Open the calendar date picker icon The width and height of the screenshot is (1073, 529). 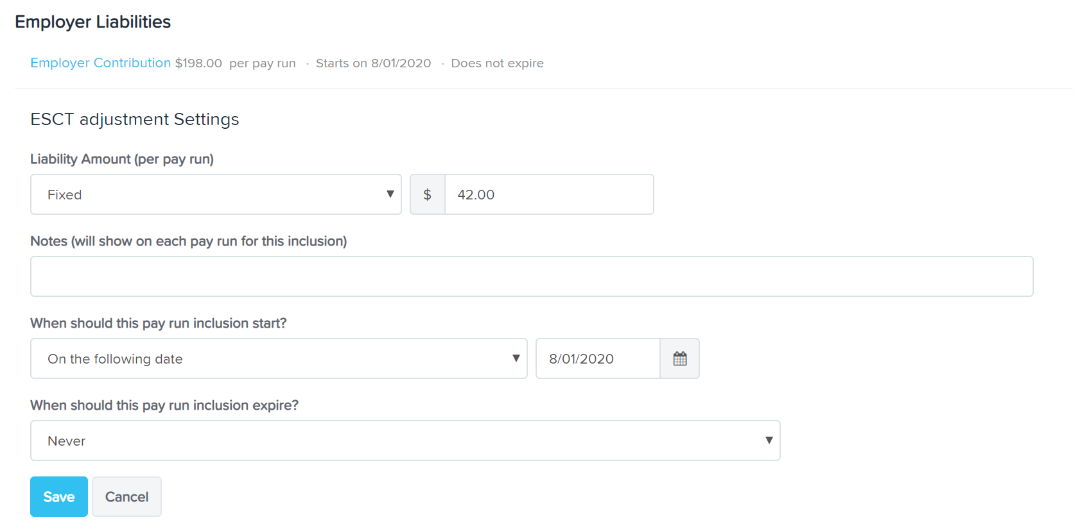[x=679, y=358]
